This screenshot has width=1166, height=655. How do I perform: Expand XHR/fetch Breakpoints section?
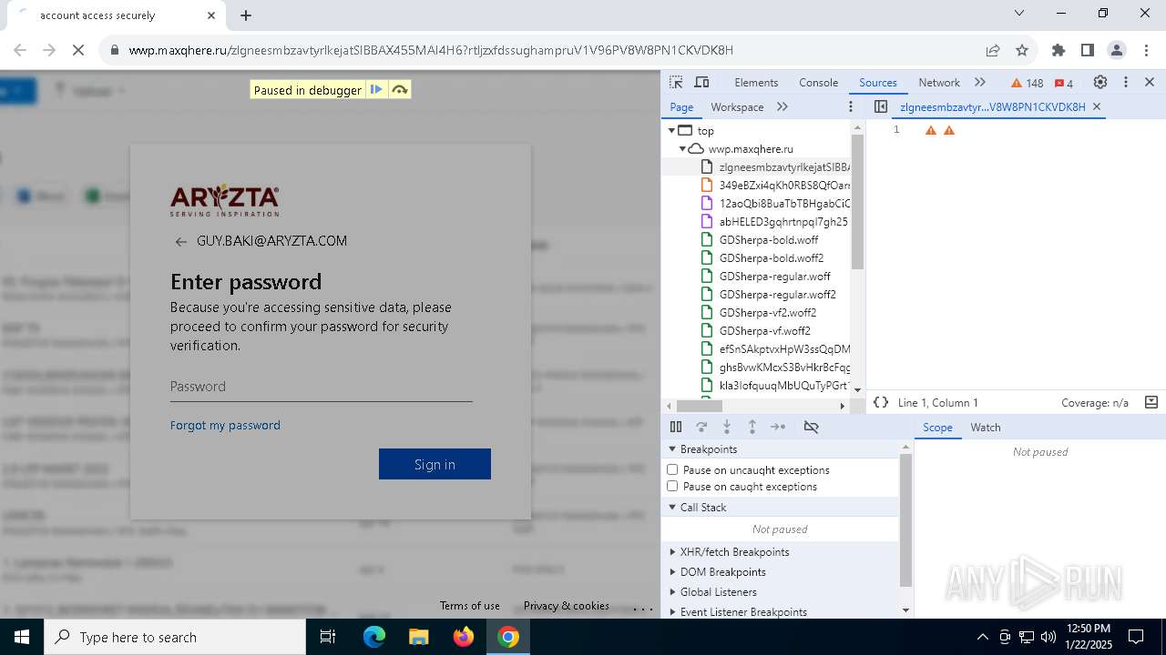coord(672,552)
